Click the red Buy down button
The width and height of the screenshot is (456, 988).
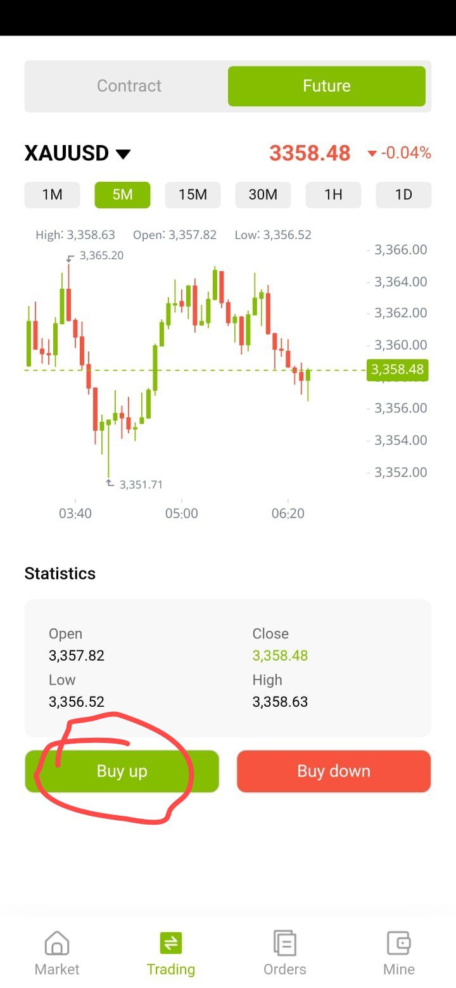click(x=334, y=771)
